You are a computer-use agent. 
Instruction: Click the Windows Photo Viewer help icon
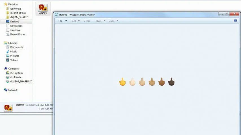tap(235, 21)
